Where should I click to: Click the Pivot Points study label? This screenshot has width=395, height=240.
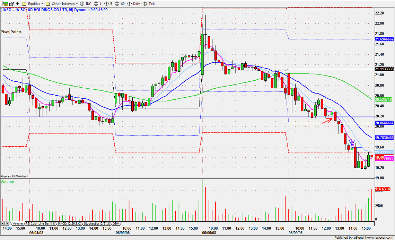11,32
